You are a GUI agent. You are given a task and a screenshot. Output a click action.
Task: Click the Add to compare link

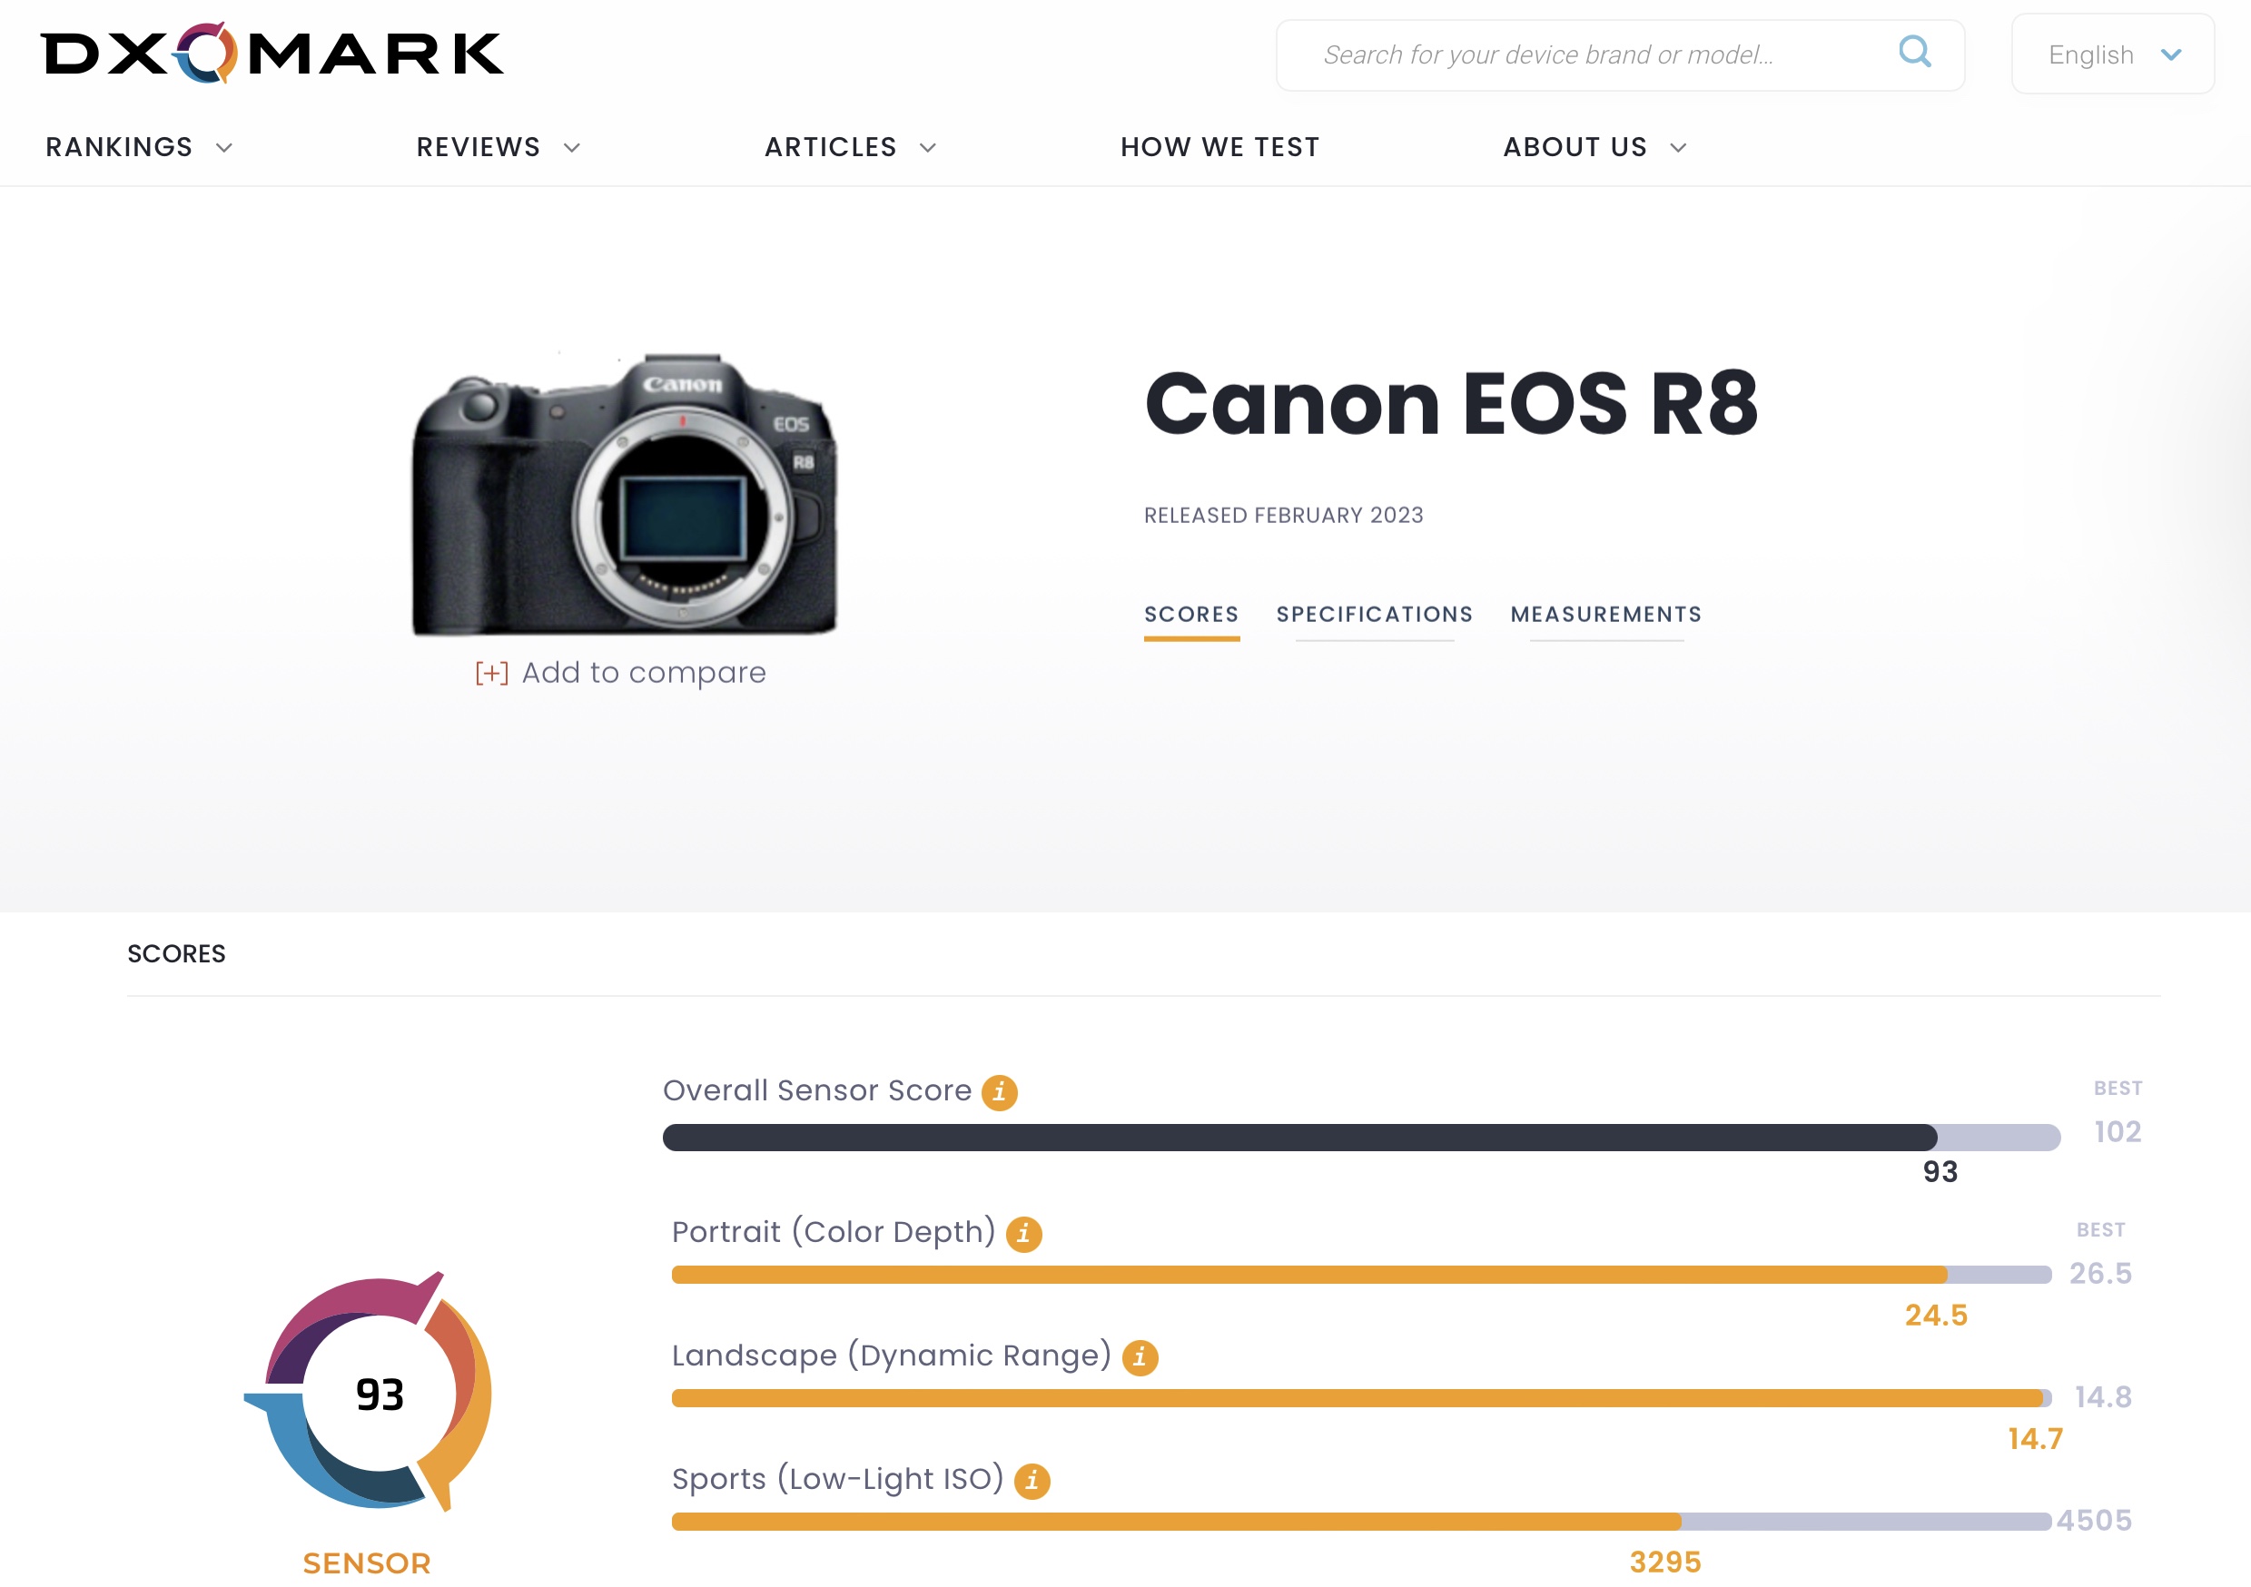click(642, 673)
